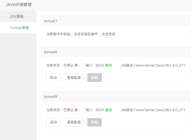Reload tomcat9 config via 重载配置
192x140 pixels.
click(x=74, y=122)
